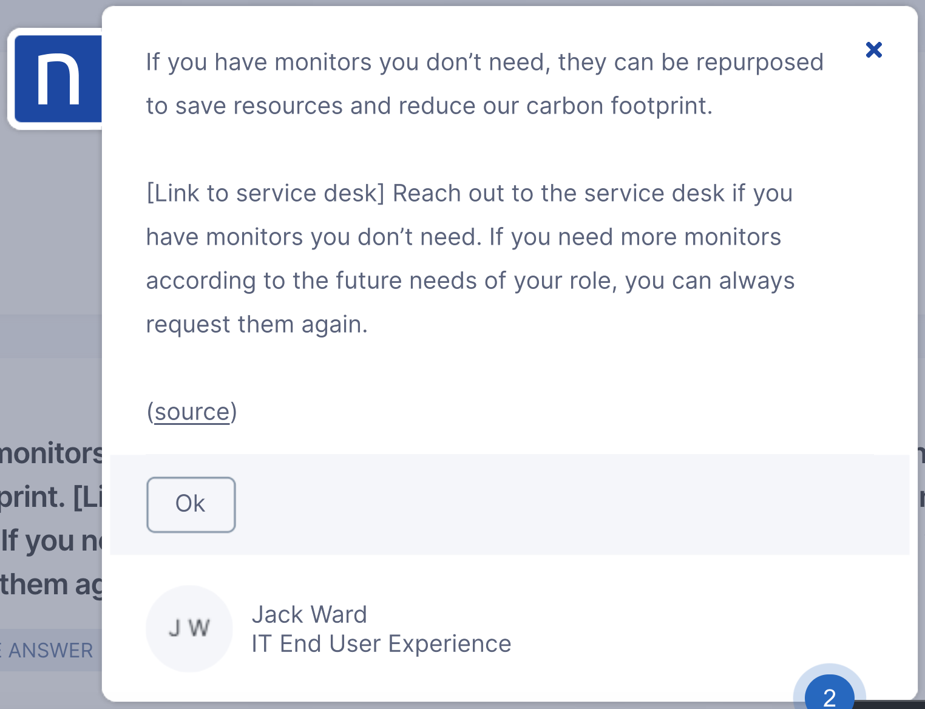This screenshot has height=709, width=925.
Task: Click the bold "If you n" background text
Action: [x=52, y=541]
